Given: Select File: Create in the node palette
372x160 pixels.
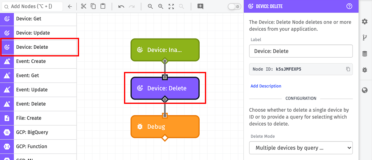Looking at the screenshot, I should click(x=38, y=118).
